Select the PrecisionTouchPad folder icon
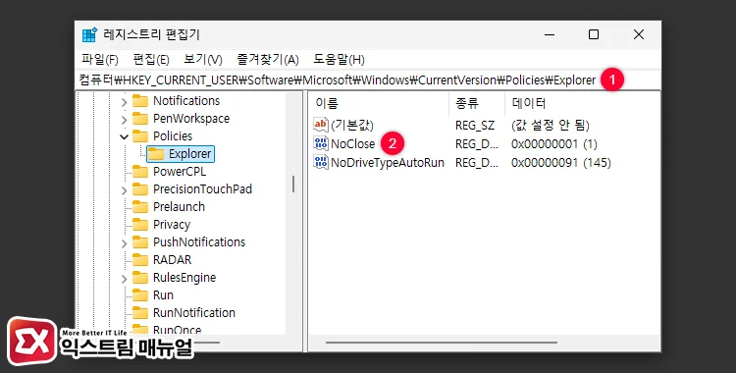Viewport: 736px width, 373px height. coord(140,189)
